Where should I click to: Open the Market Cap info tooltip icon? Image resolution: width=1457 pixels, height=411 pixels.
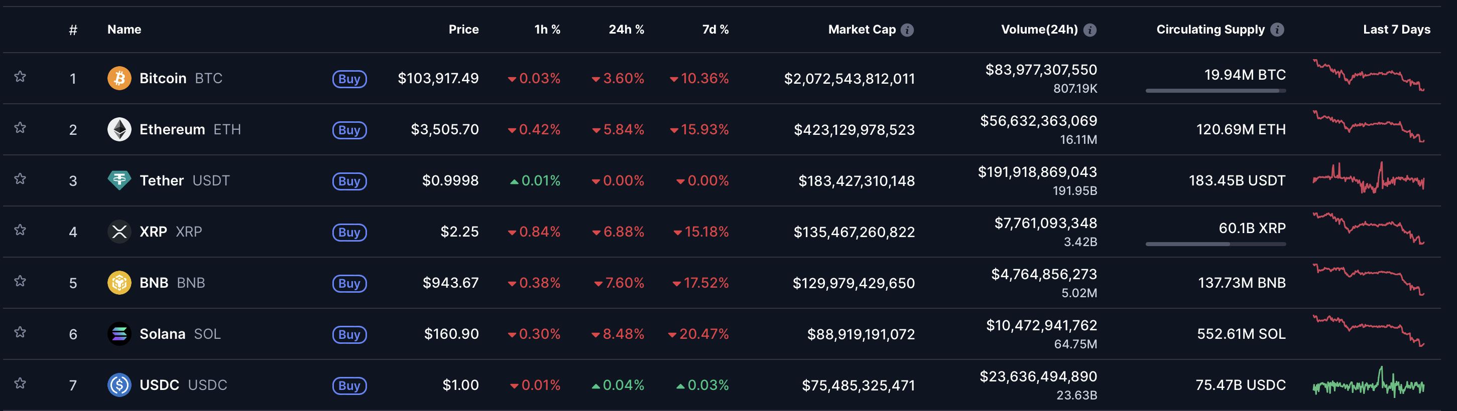click(x=907, y=30)
